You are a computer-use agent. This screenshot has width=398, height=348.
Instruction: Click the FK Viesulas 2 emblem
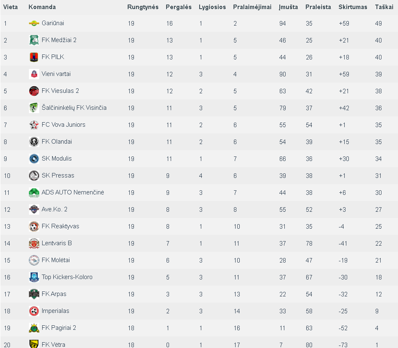click(x=34, y=91)
